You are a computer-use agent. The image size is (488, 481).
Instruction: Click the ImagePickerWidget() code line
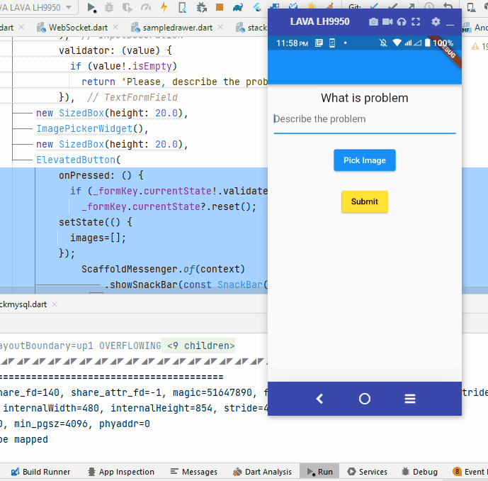coord(93,128)
